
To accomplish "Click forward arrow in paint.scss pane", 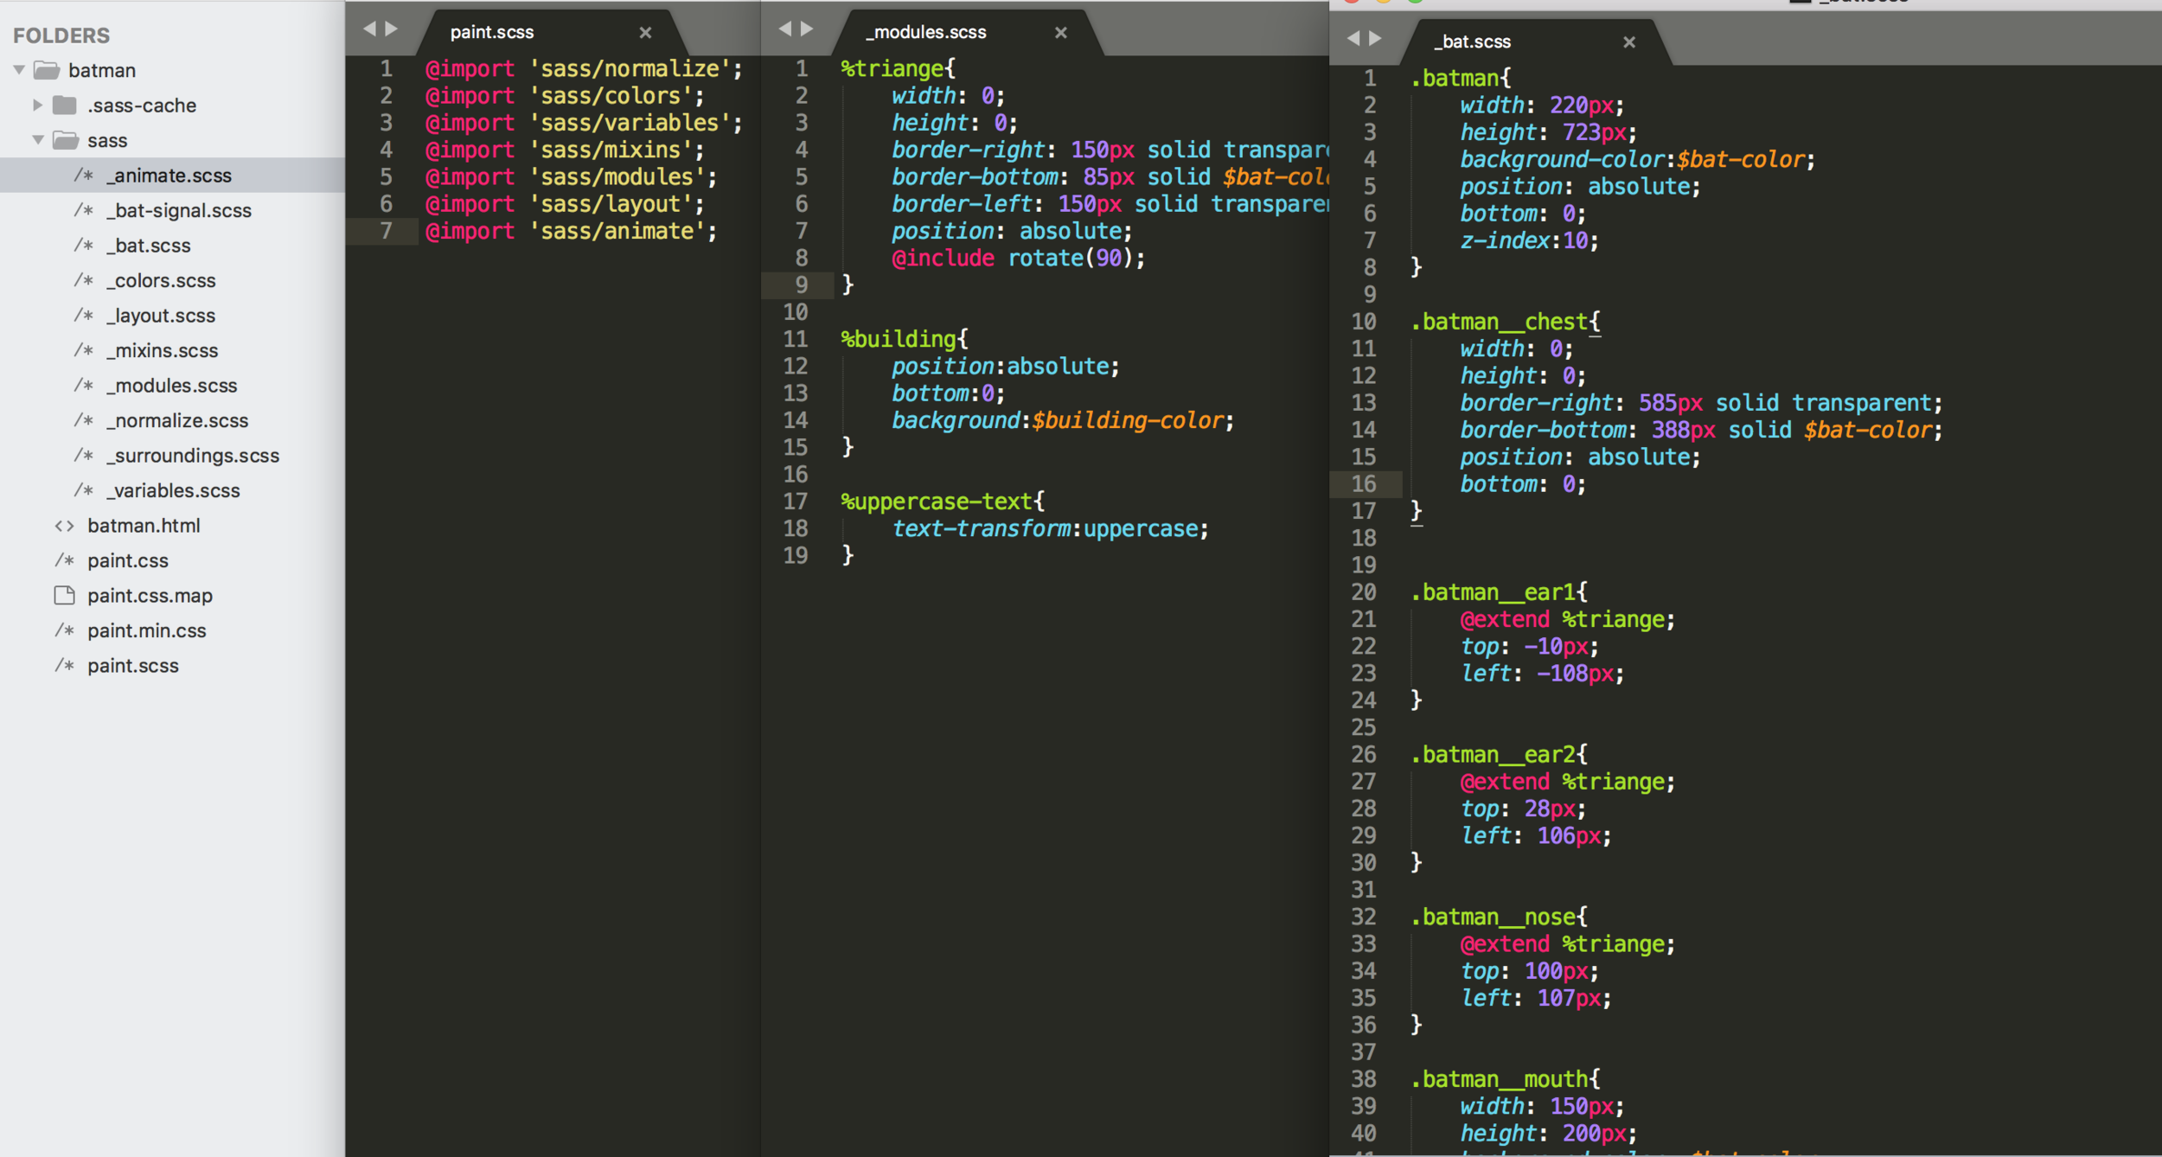I will point(392,29).
